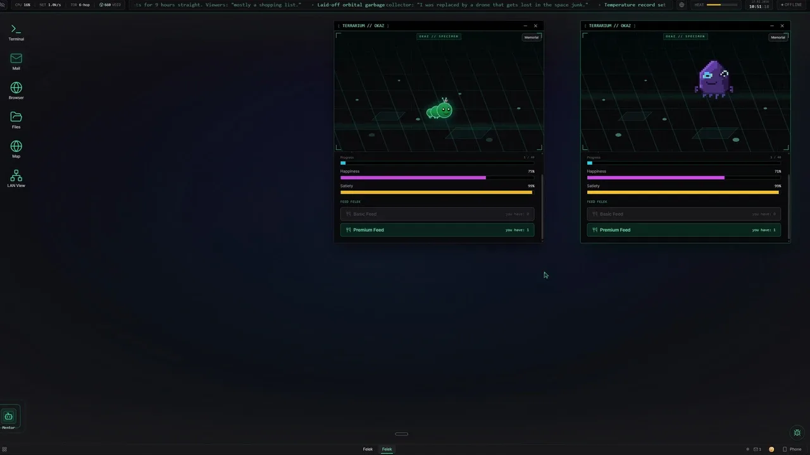Click the handle pill above the taskbar
The width and height of the screenshot is (810, 455).
tap(401, 434)
